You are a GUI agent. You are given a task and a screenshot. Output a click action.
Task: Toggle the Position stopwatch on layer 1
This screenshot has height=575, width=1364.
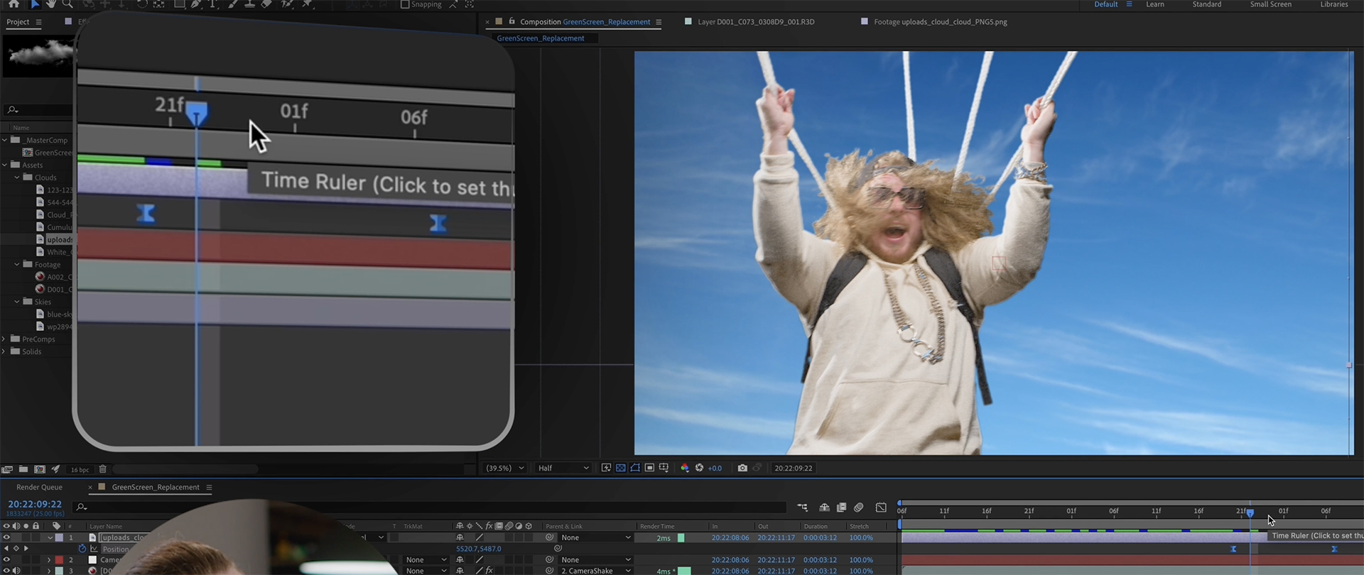coord(82,549)
